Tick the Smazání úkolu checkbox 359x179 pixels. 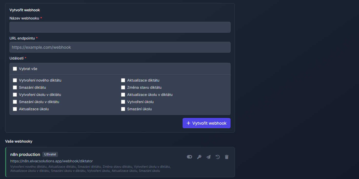123,109
